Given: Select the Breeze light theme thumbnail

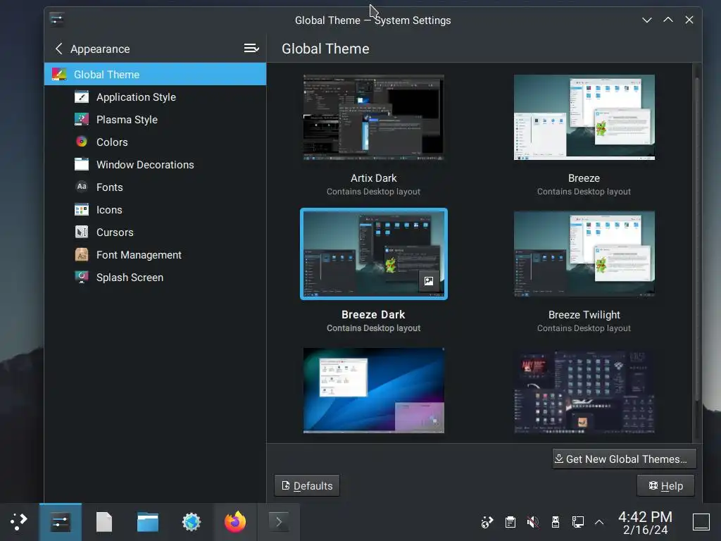Looking at the screenshot, I should pyautogui.click(x=584, y=118).
